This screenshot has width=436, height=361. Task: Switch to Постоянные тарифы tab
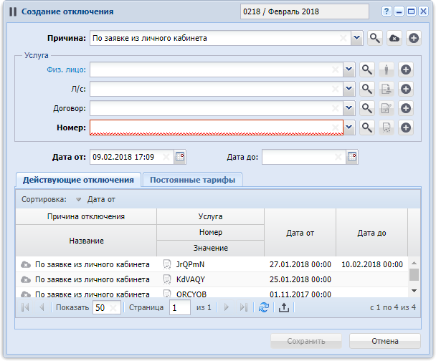[x=192, y=180]
